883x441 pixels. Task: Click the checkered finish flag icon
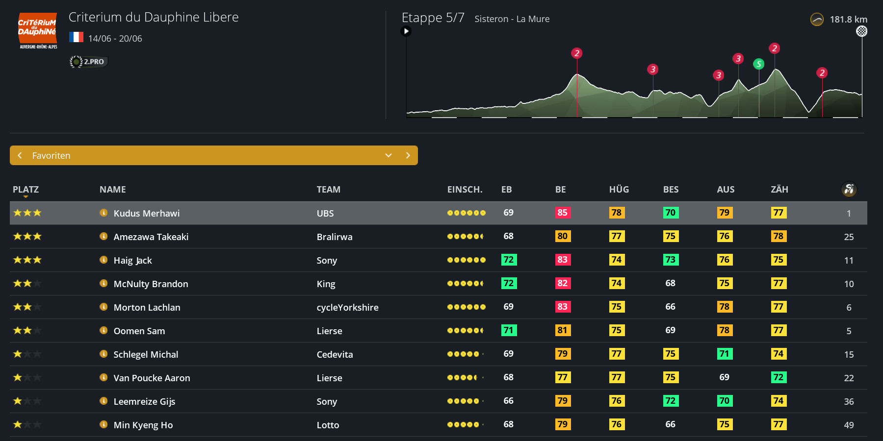pos(861,31)
